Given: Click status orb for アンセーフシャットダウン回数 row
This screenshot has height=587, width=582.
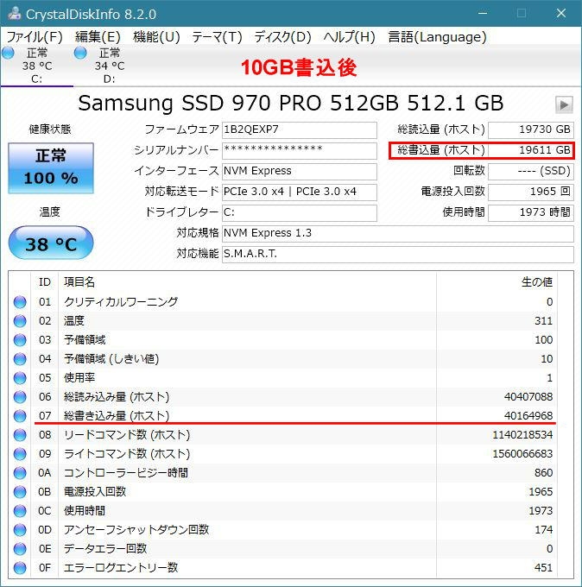Looking at the screenshot, I should point(20,530).
